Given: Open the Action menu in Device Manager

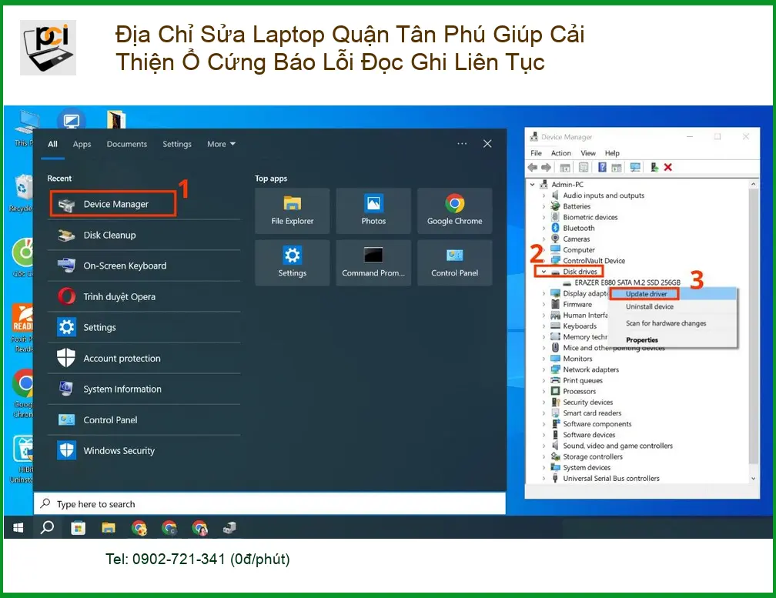Looking at the screenshot, I should 560,153.
